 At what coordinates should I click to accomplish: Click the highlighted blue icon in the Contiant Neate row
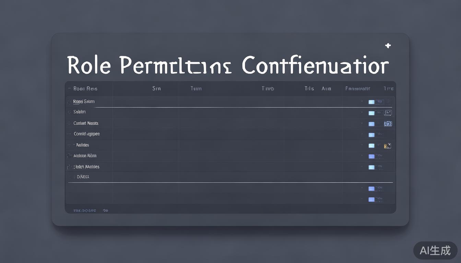pos(388,124)
